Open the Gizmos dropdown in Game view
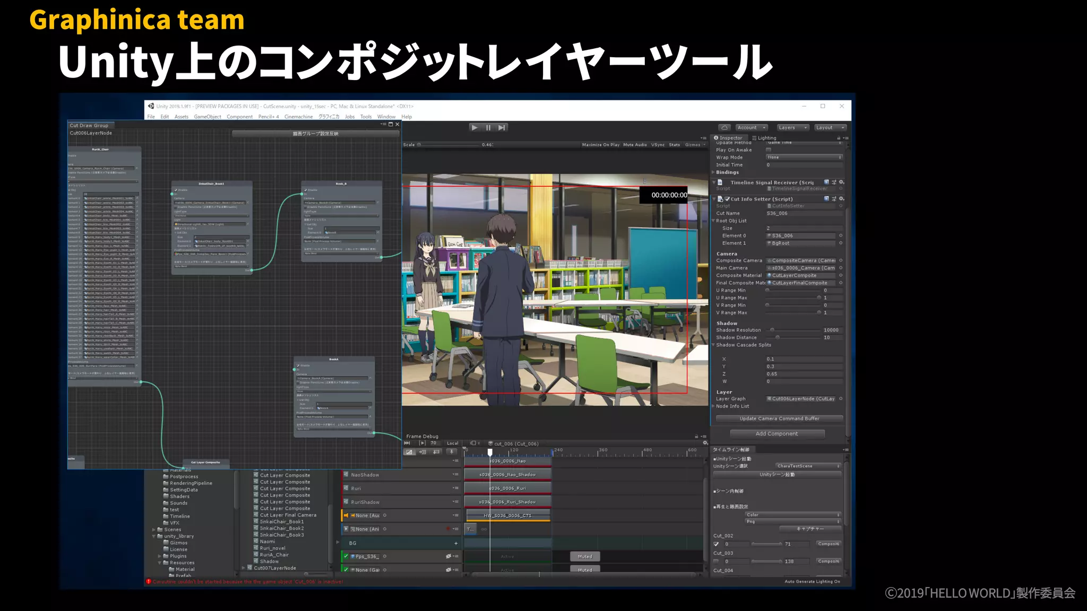This screenshot has height=611, width=1087. (x=695, y=145)
